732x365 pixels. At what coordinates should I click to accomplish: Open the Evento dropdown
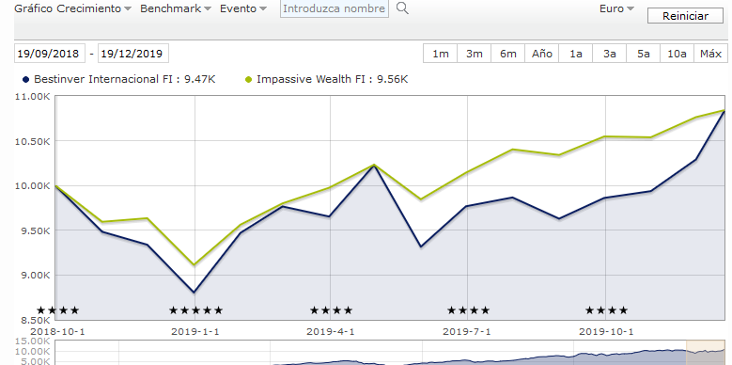pyautogui.click(x=243, y=8)
